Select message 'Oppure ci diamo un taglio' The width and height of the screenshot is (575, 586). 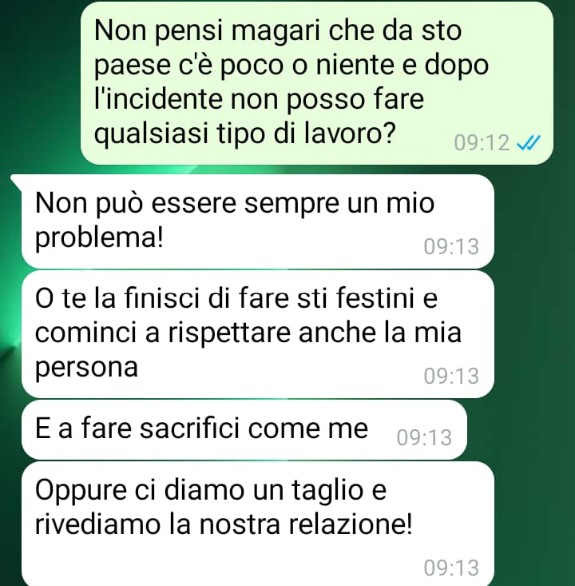coord(258,524)
